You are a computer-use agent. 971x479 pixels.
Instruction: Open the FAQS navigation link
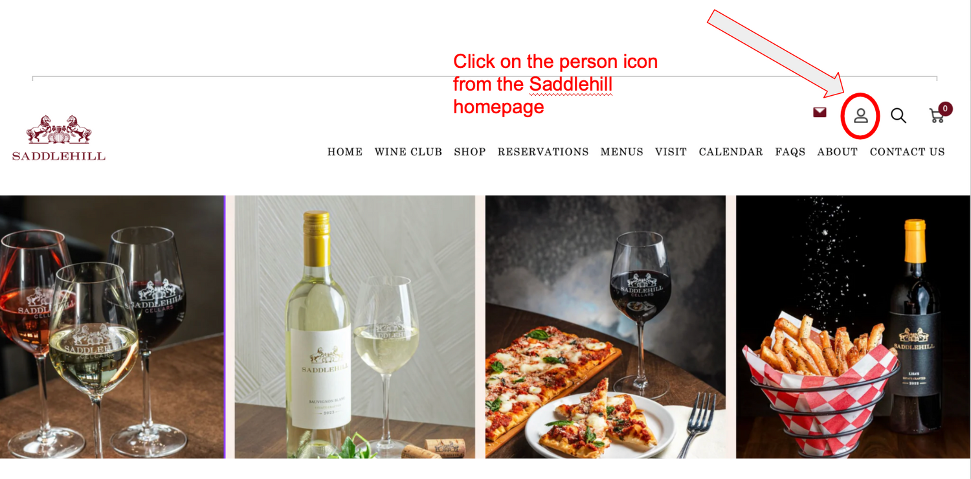point(790,152)
